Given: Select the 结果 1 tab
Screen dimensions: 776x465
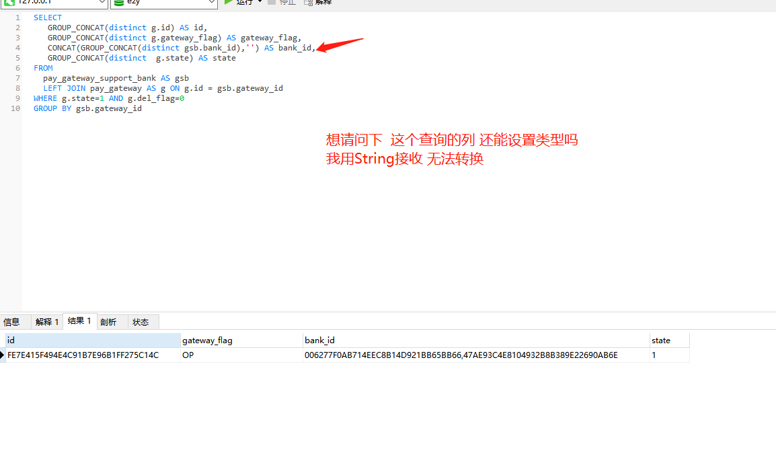Looking at the screenshot, I should point(79,322).
